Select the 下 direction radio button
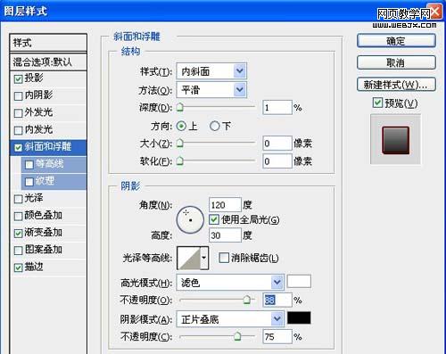This screenshot has width=446, height=354. [214, 127]
